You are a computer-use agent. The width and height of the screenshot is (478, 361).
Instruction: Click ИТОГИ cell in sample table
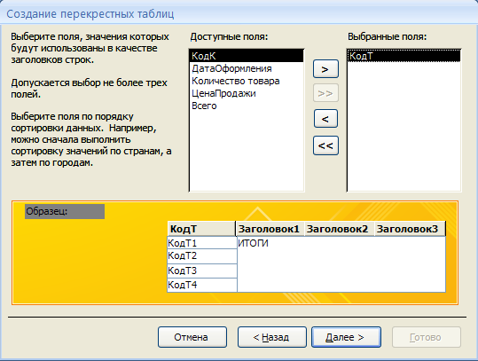(253, 243)
